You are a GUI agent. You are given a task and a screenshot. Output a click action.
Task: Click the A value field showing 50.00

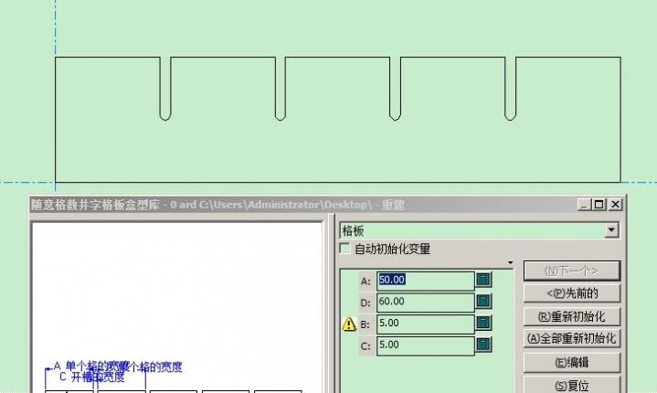(x=425, y=280)
